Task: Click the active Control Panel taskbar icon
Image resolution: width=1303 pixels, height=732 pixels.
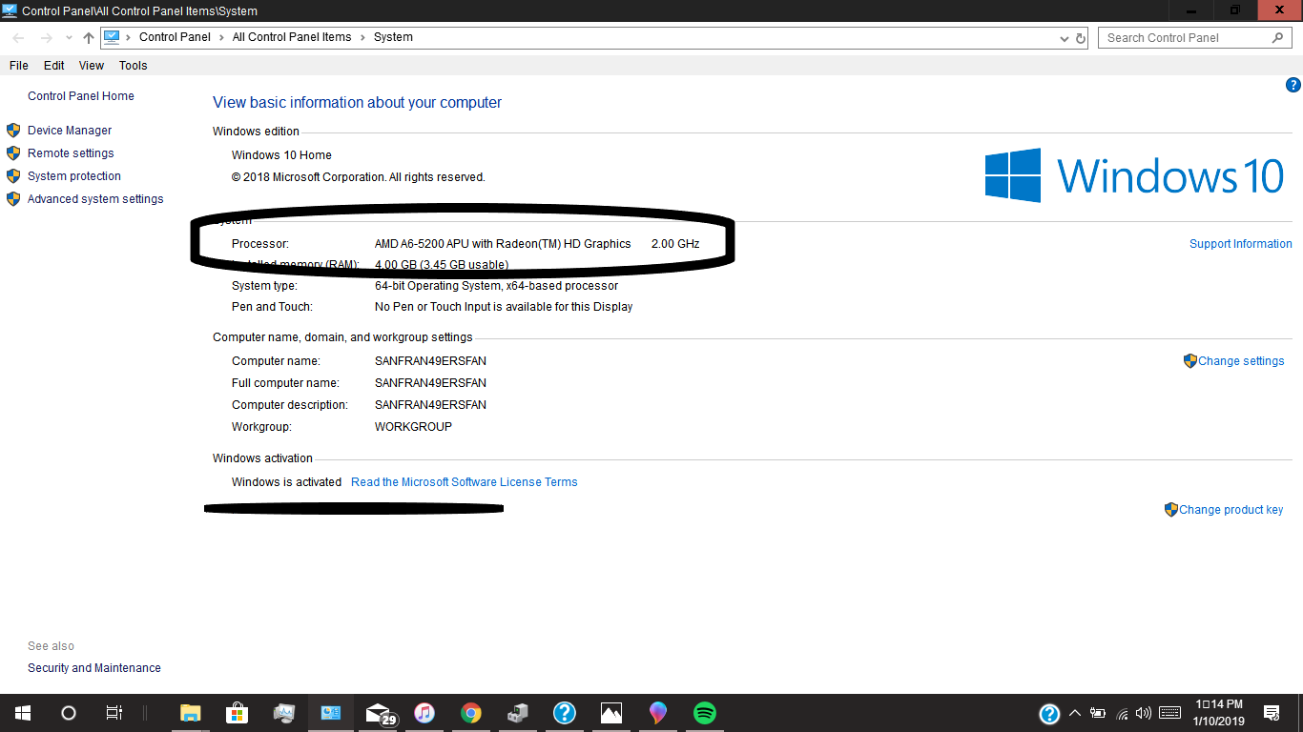Action: coord(331,713)
